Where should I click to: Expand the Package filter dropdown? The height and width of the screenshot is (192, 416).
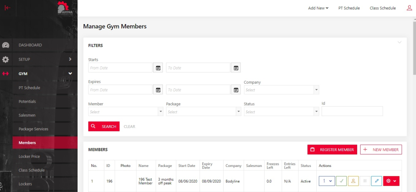[203, 112]
